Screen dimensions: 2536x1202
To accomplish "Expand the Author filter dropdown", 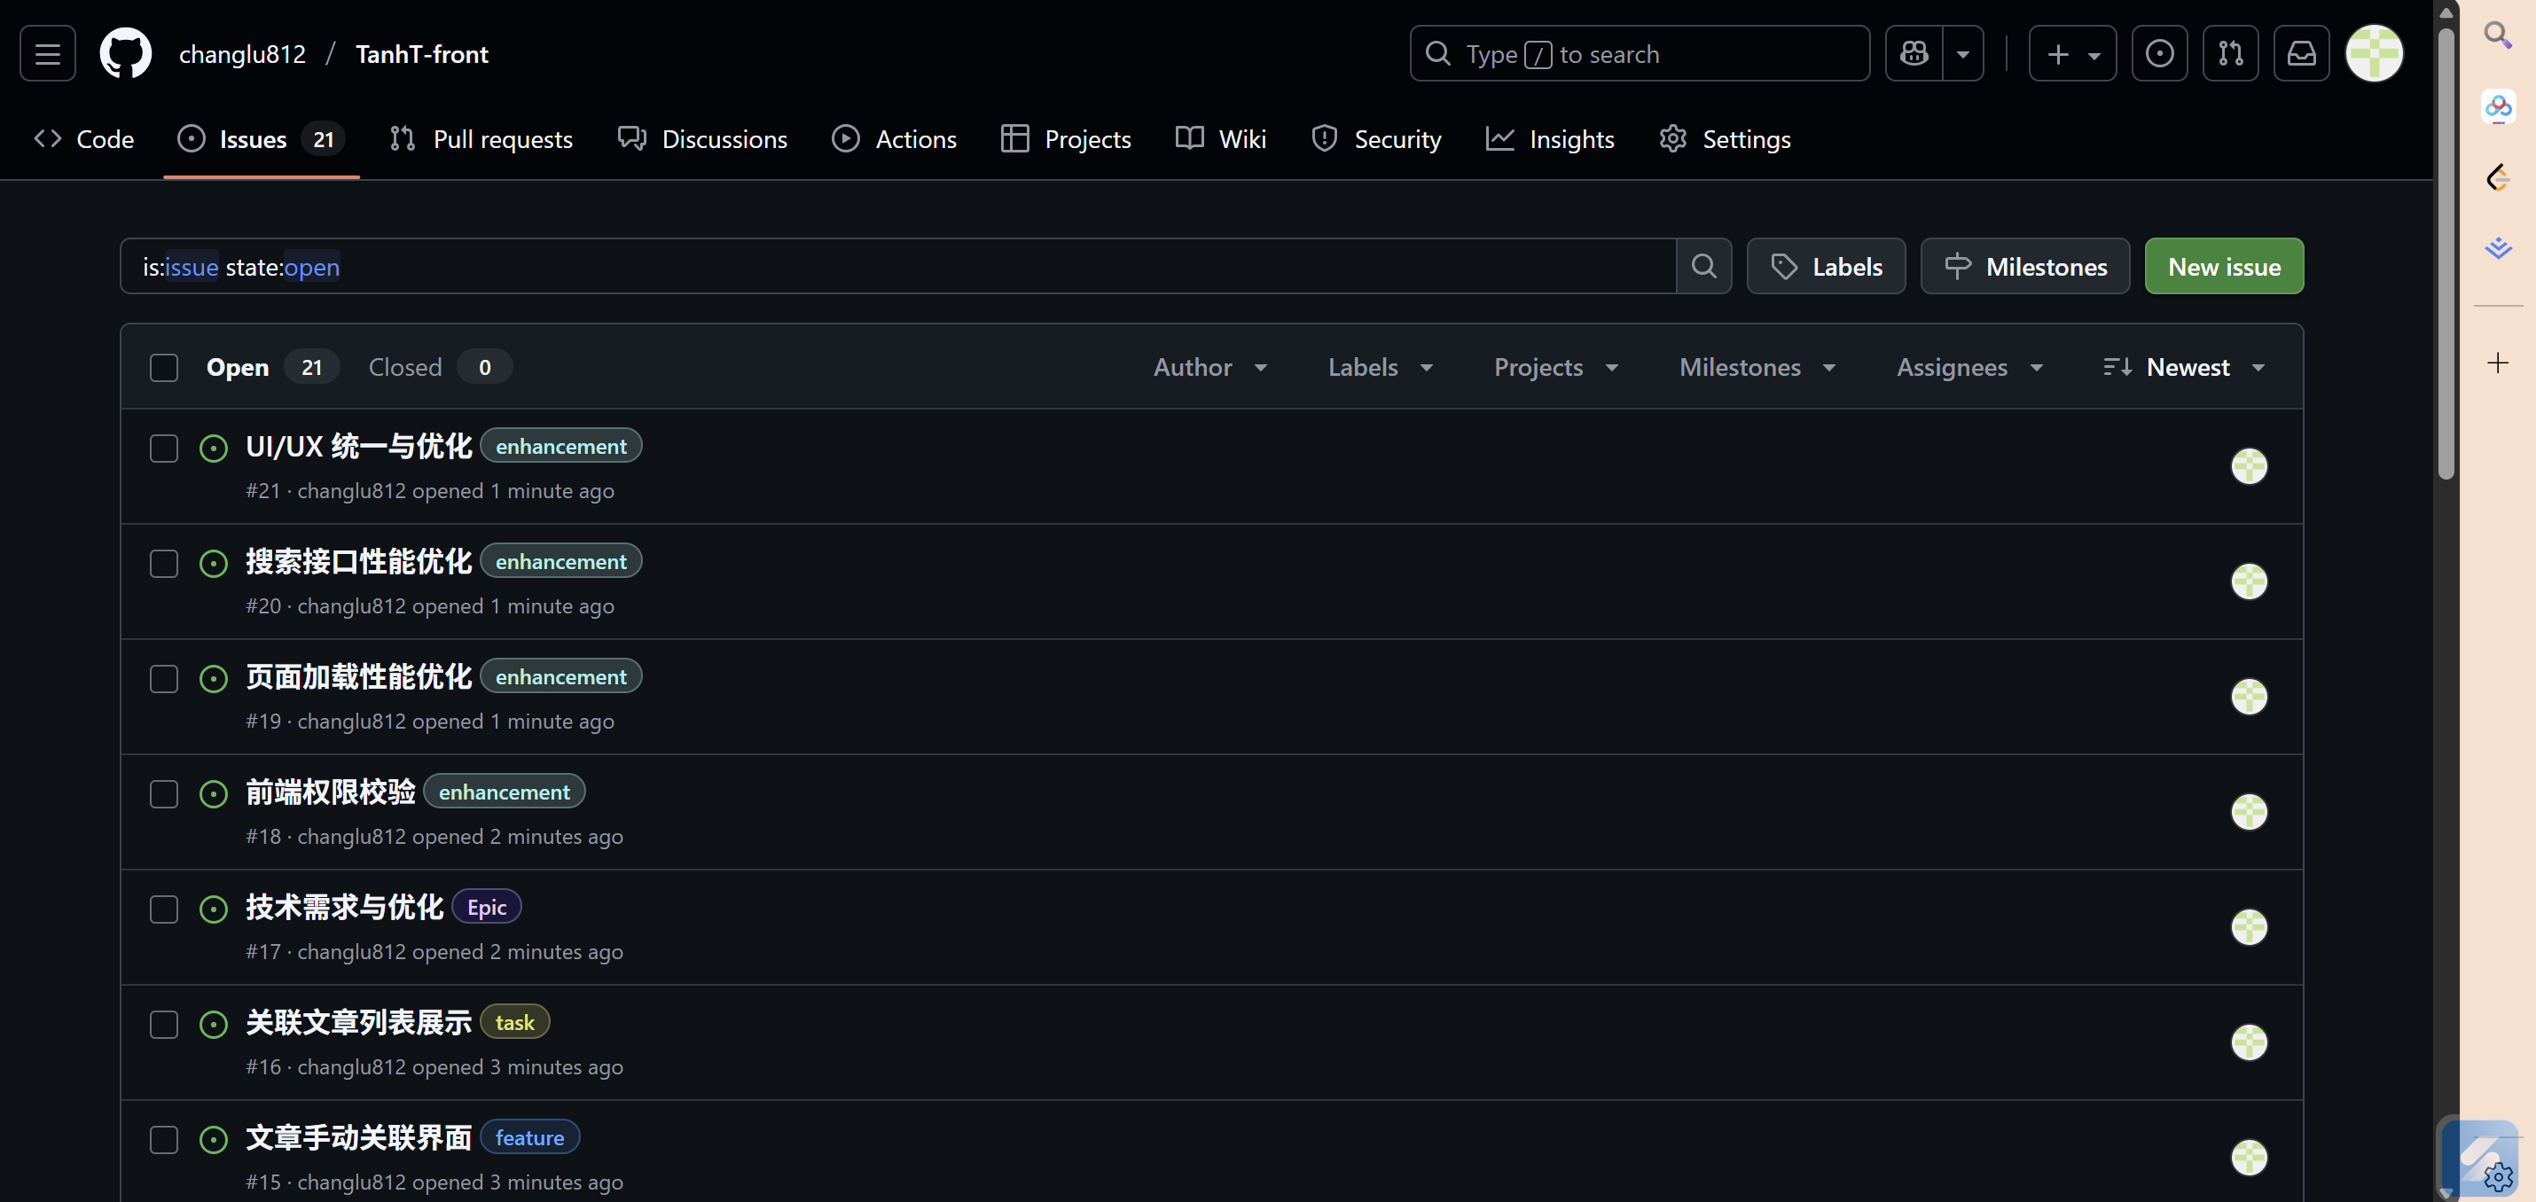I will 1209,367.
